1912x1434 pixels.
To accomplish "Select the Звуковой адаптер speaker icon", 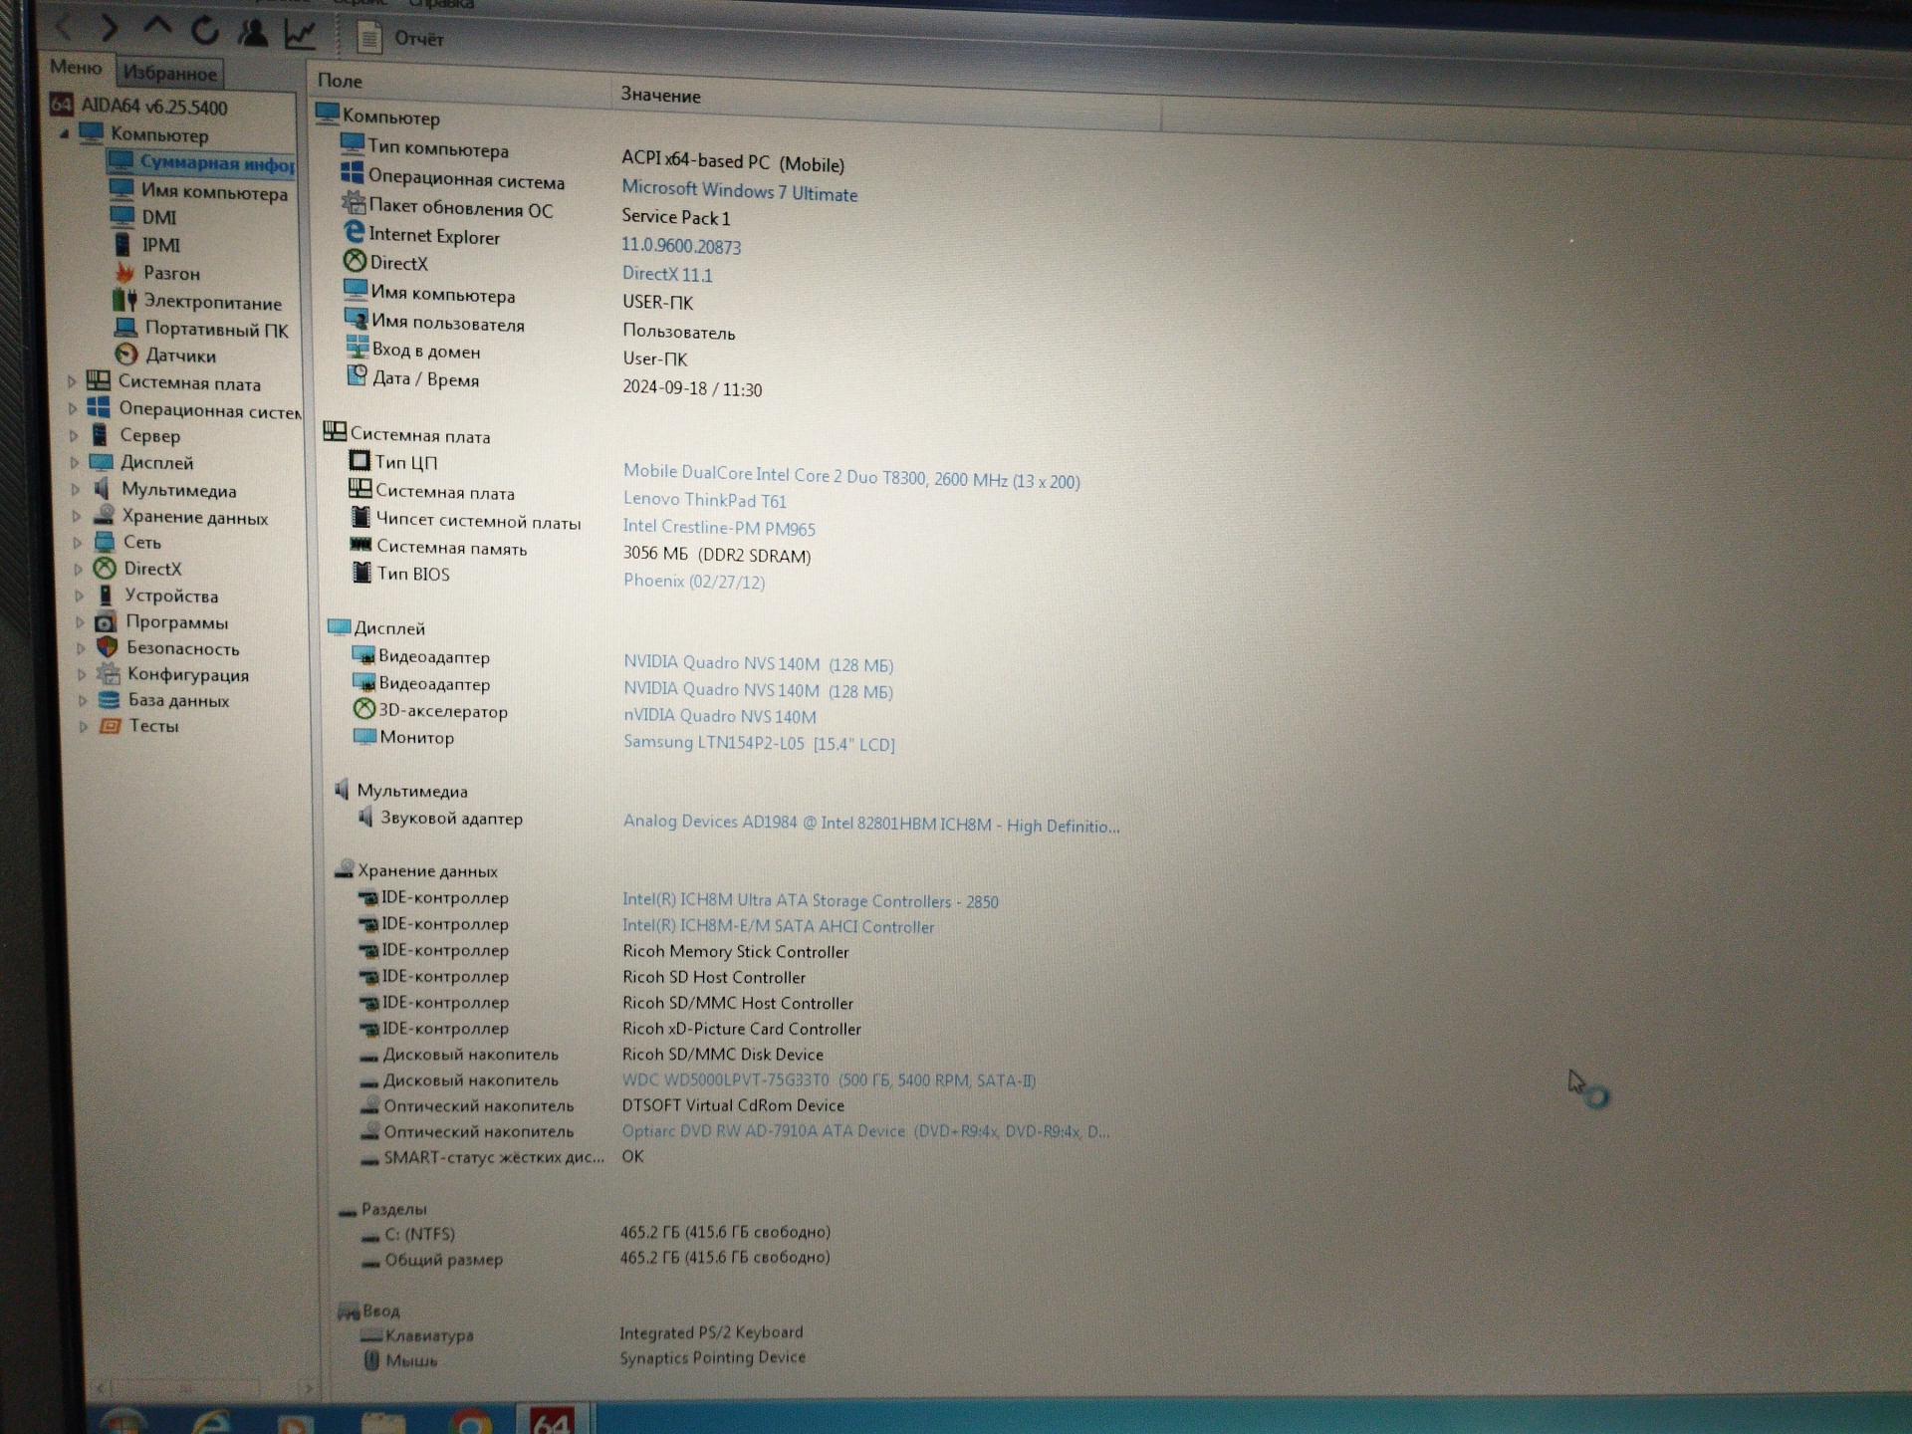I will [x=365, y=817].
